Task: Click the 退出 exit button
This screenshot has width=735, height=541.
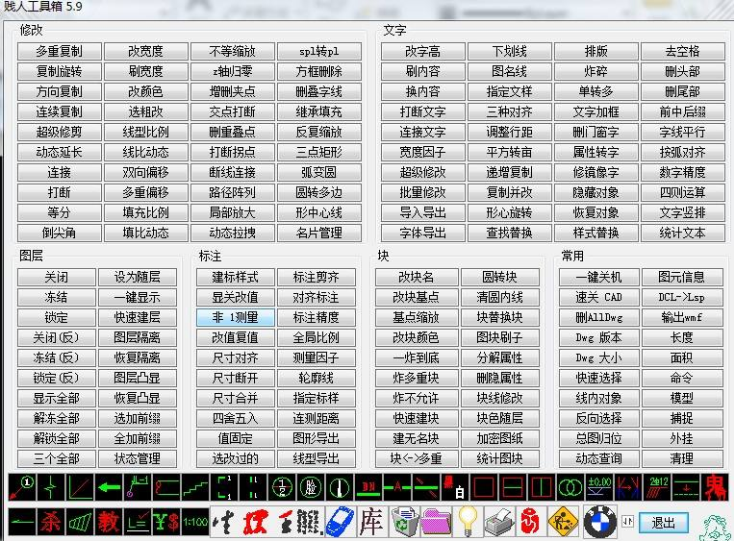Action: [663, 523]
